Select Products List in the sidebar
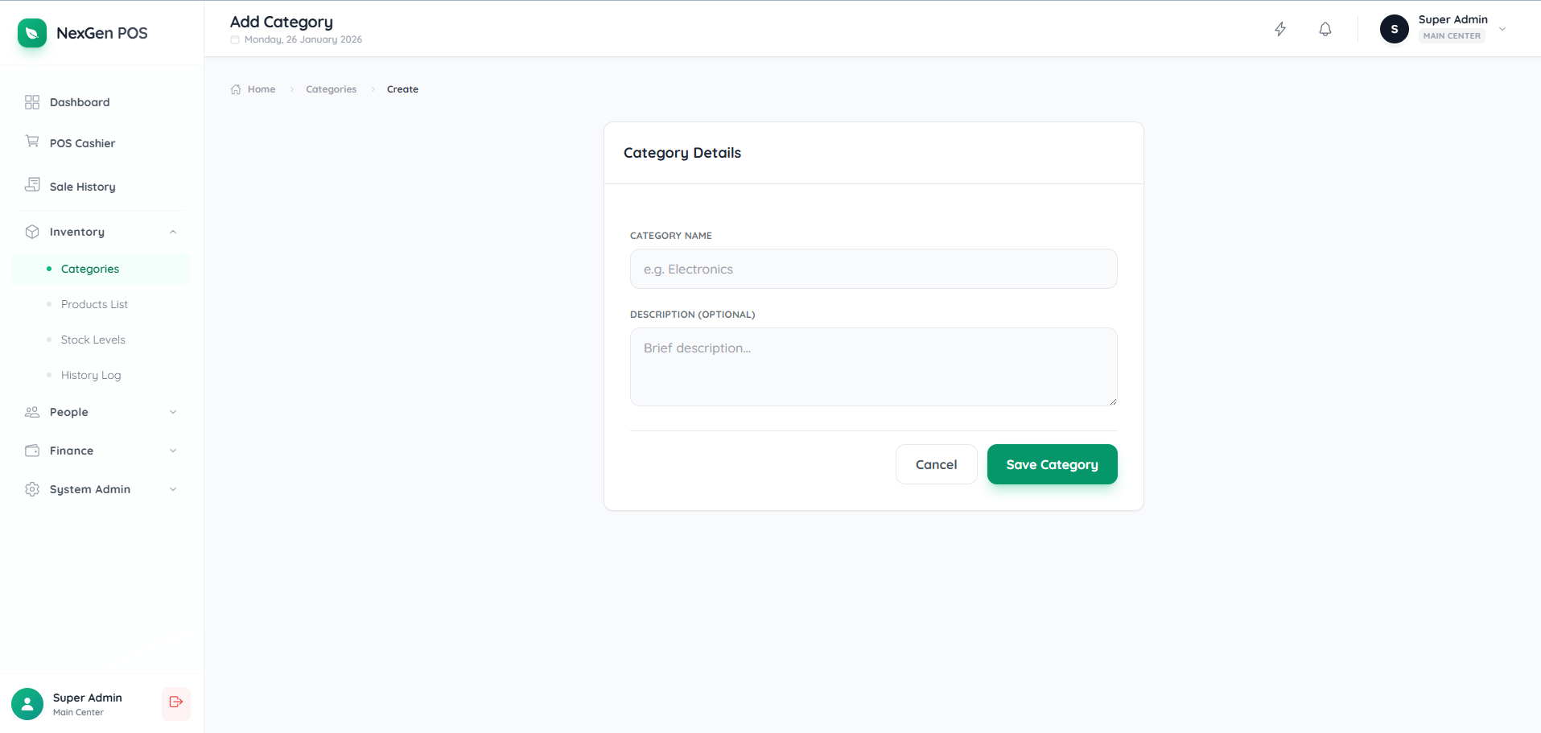The width and height of the screenshot is (1541, 733). pyautogui.click(x=94, y=304)
